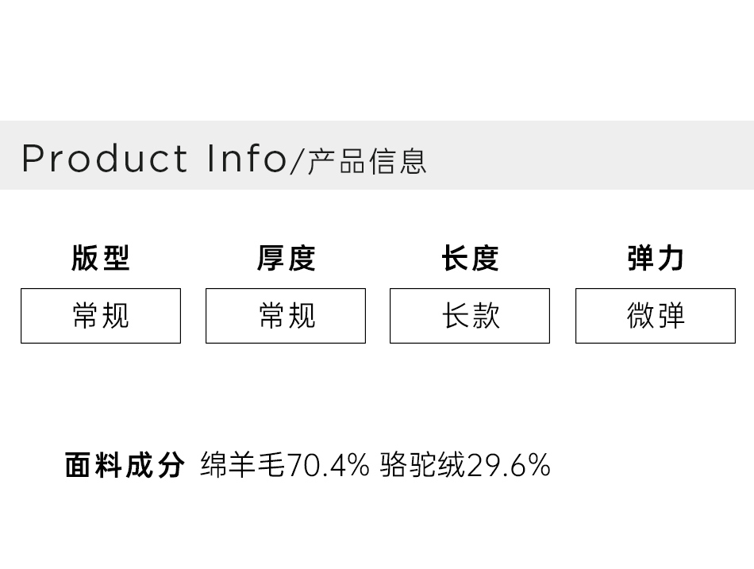
Task: Select the 常规 box under 版型
Action: coord(101,316)
